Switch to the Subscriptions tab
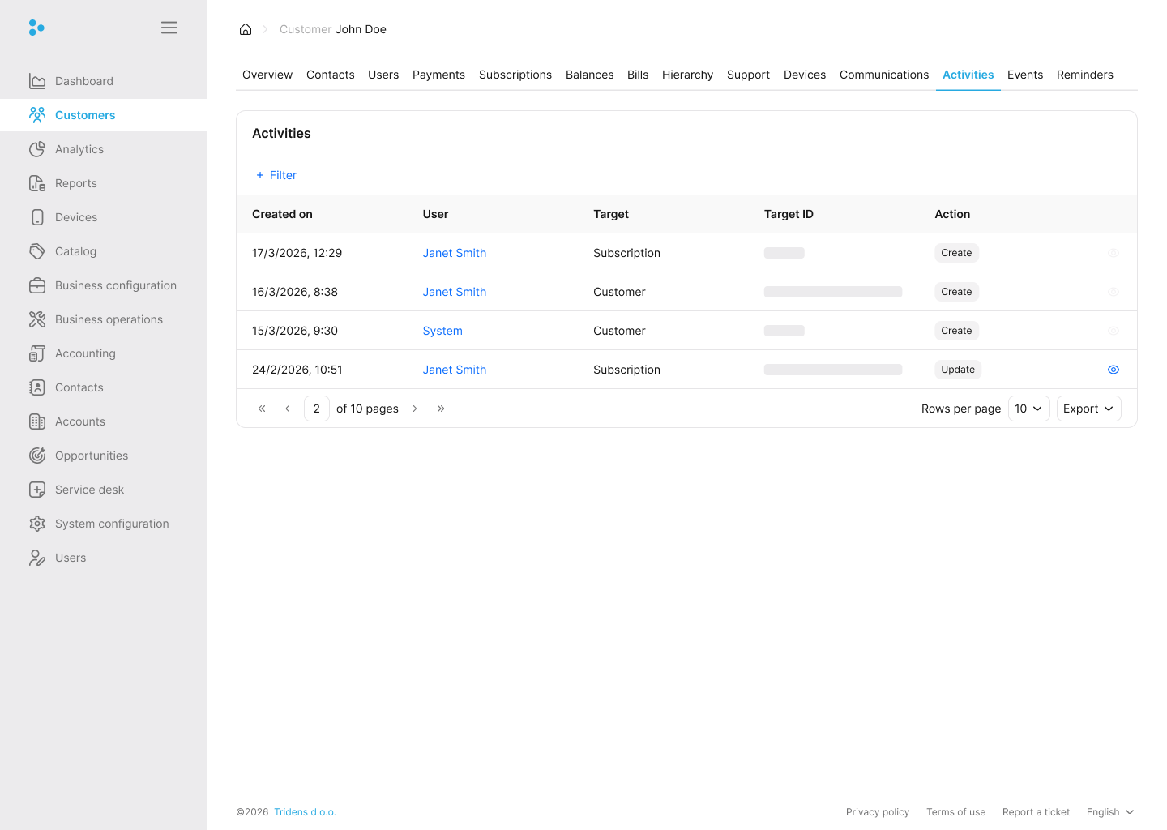 click(x=515, y=75)
